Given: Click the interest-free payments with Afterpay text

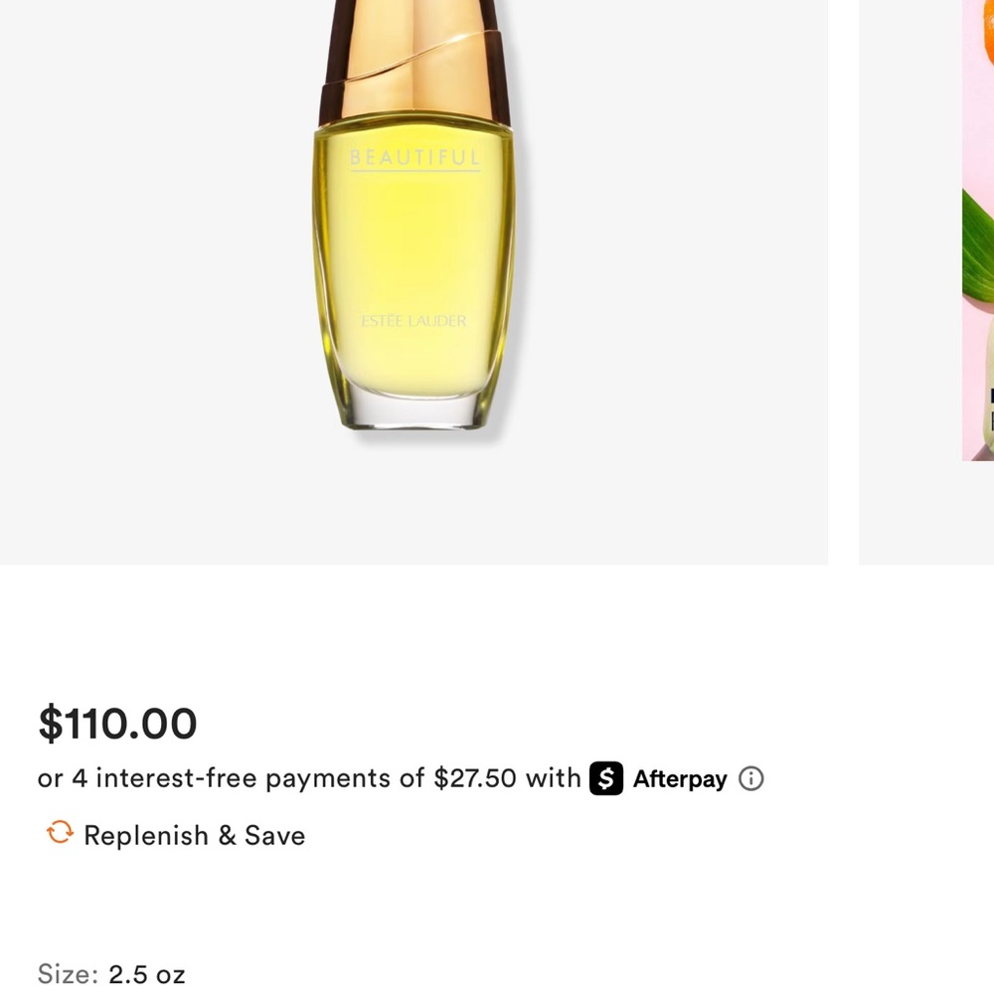Looking at the screenshot, I should point(308,778).
